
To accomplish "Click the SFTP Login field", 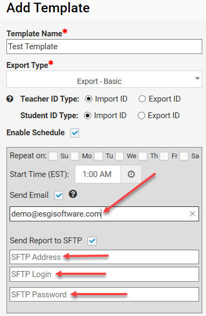I will pyautogui.click(x=104, y=274).
